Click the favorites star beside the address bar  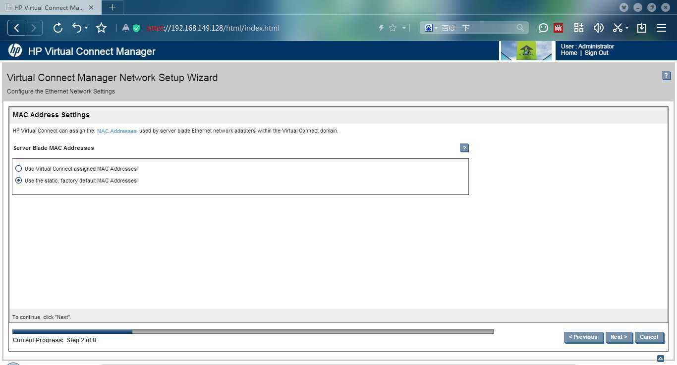pos(393,28)
